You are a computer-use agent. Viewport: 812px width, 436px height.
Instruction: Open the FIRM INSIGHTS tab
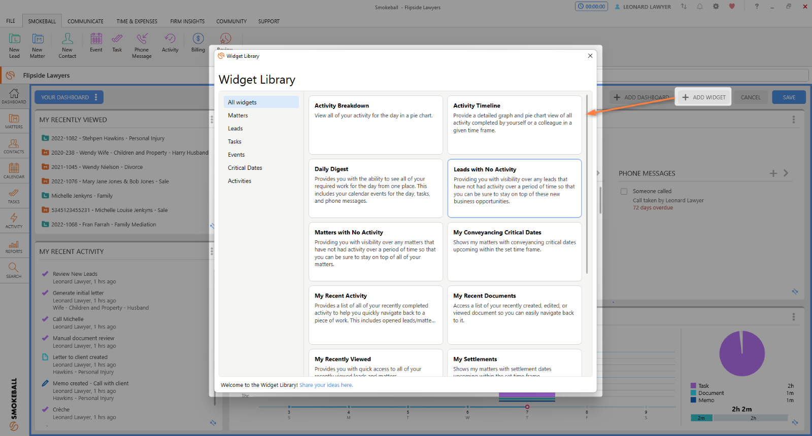point(187,21)
